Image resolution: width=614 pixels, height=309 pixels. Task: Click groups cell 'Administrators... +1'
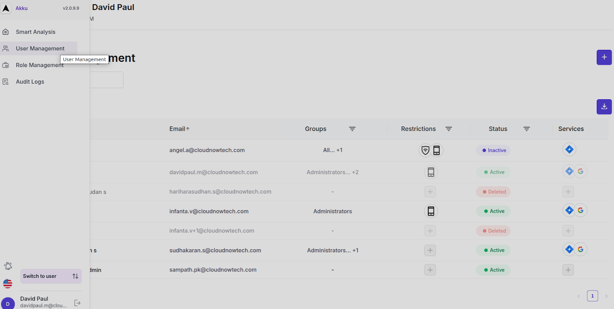tap(333, 250)
